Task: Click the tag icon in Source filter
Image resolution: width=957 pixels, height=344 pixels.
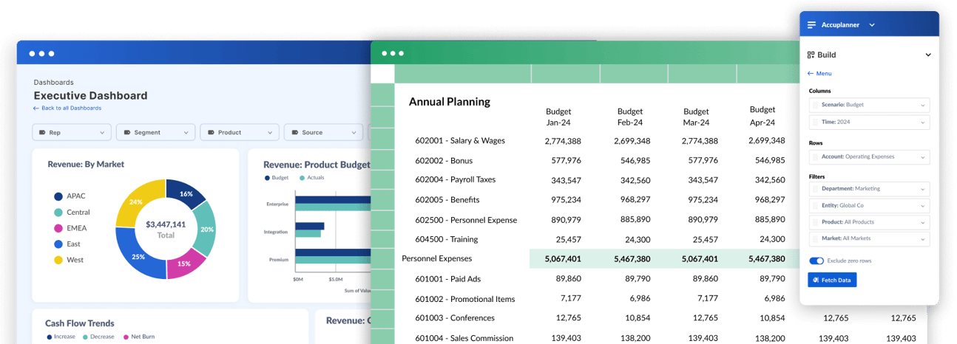Action: [294, 133]
